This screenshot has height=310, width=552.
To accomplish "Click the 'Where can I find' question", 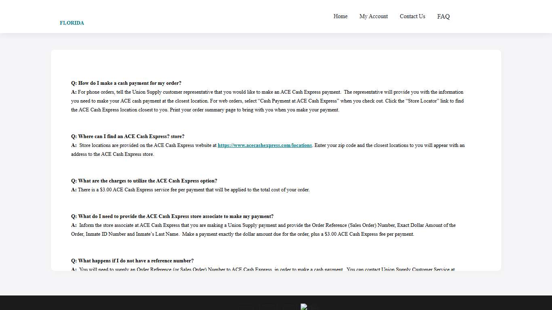I will coord(128,136).
